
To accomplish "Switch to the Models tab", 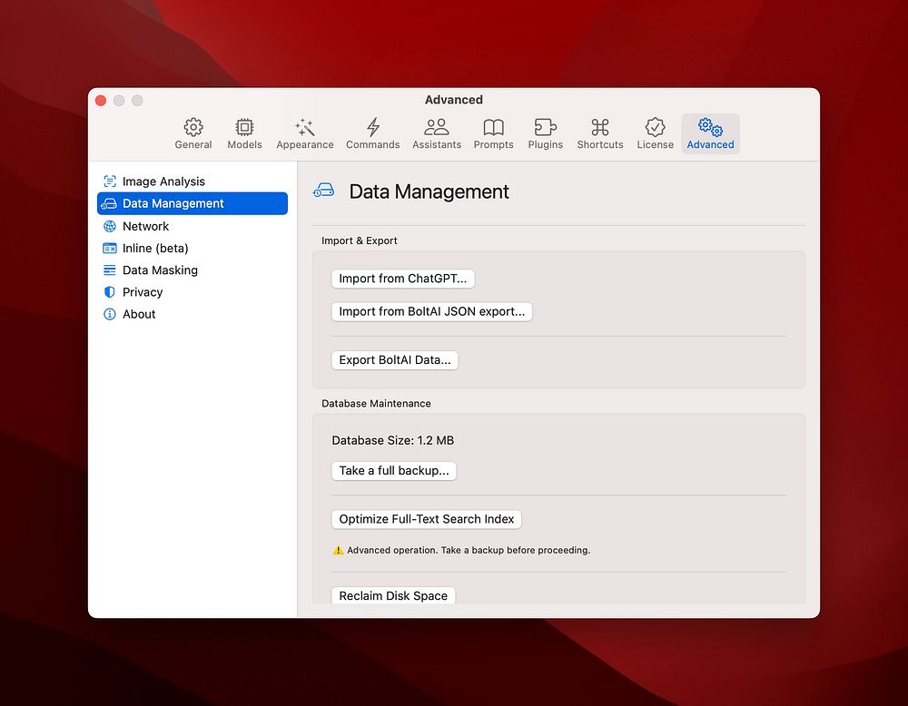I will click(x=244, y=133).
